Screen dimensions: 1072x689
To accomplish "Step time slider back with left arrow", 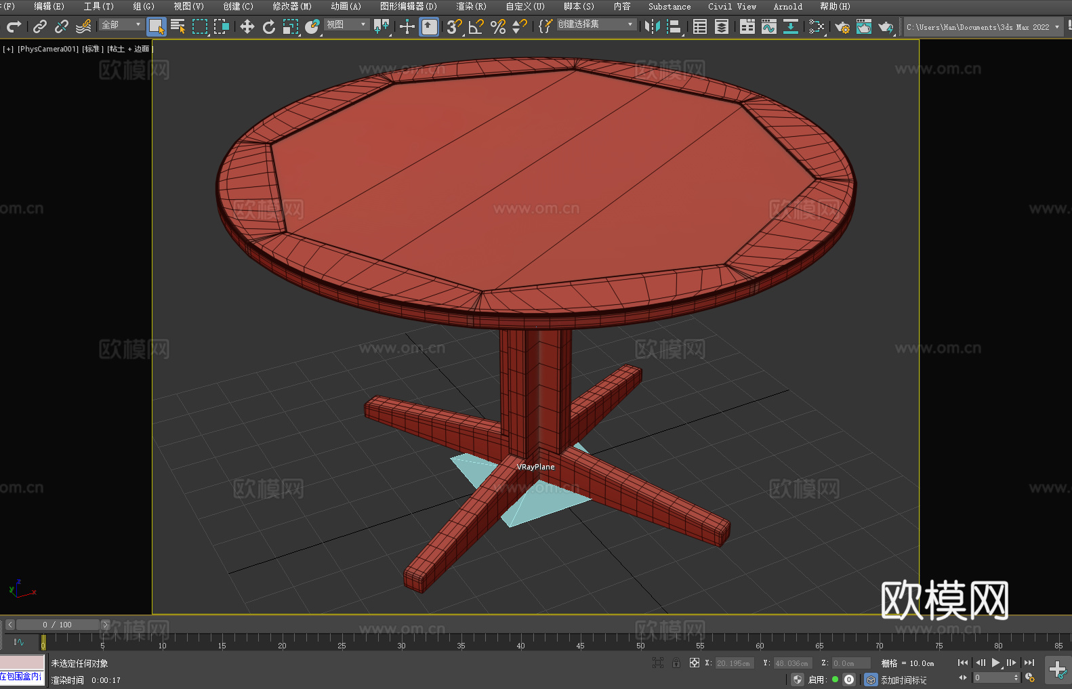I will pos(10,625).
